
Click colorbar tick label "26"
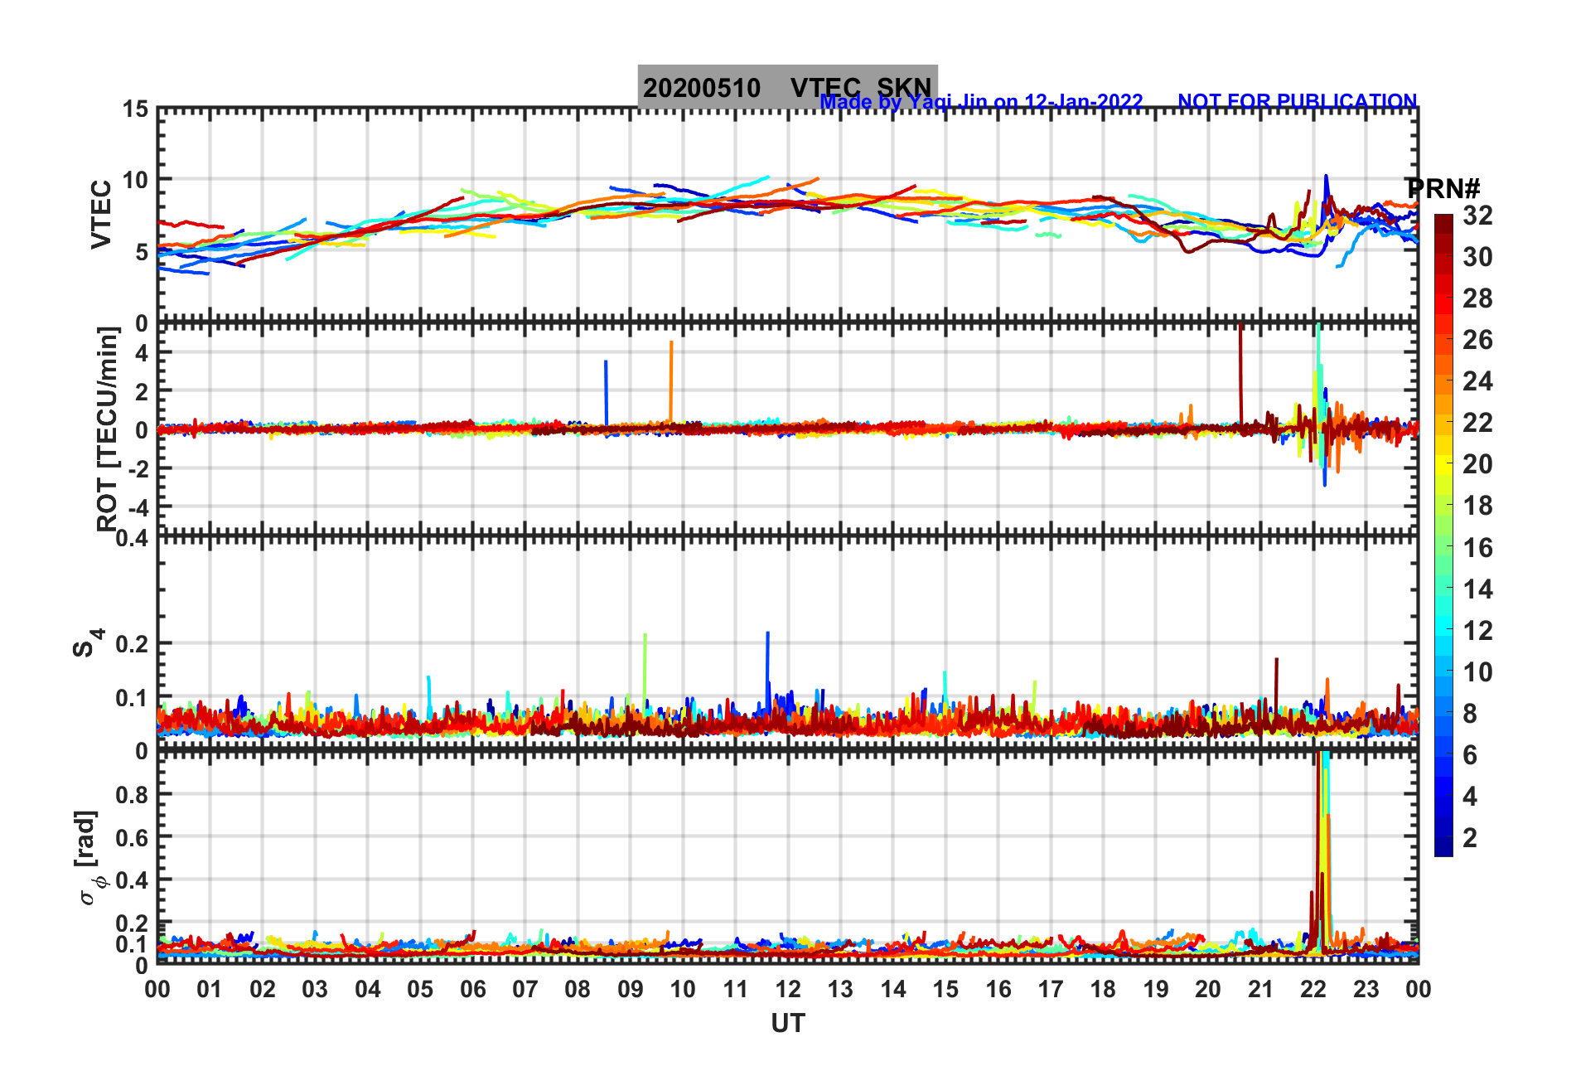click(x=1477, y=340)
